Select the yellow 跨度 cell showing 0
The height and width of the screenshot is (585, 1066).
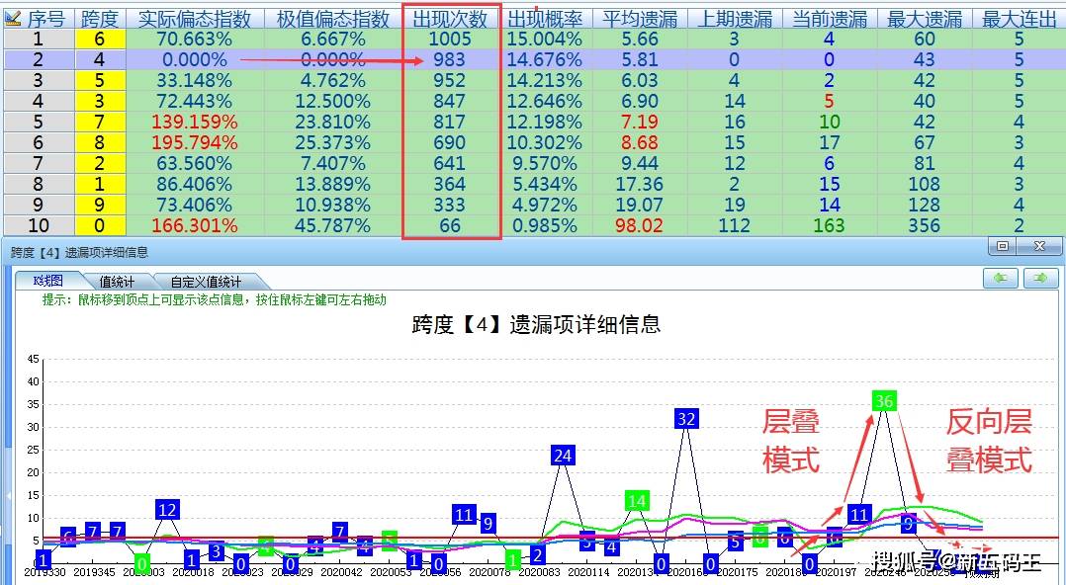[100, 225]
